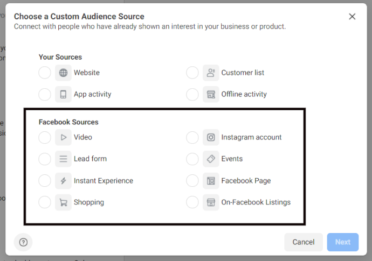Click the On-Facebook Listings storefront icon

[211, 202]
